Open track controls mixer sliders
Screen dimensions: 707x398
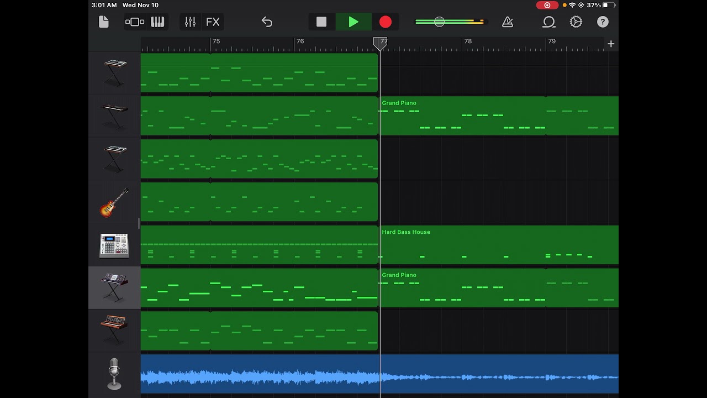coord(190,22)
